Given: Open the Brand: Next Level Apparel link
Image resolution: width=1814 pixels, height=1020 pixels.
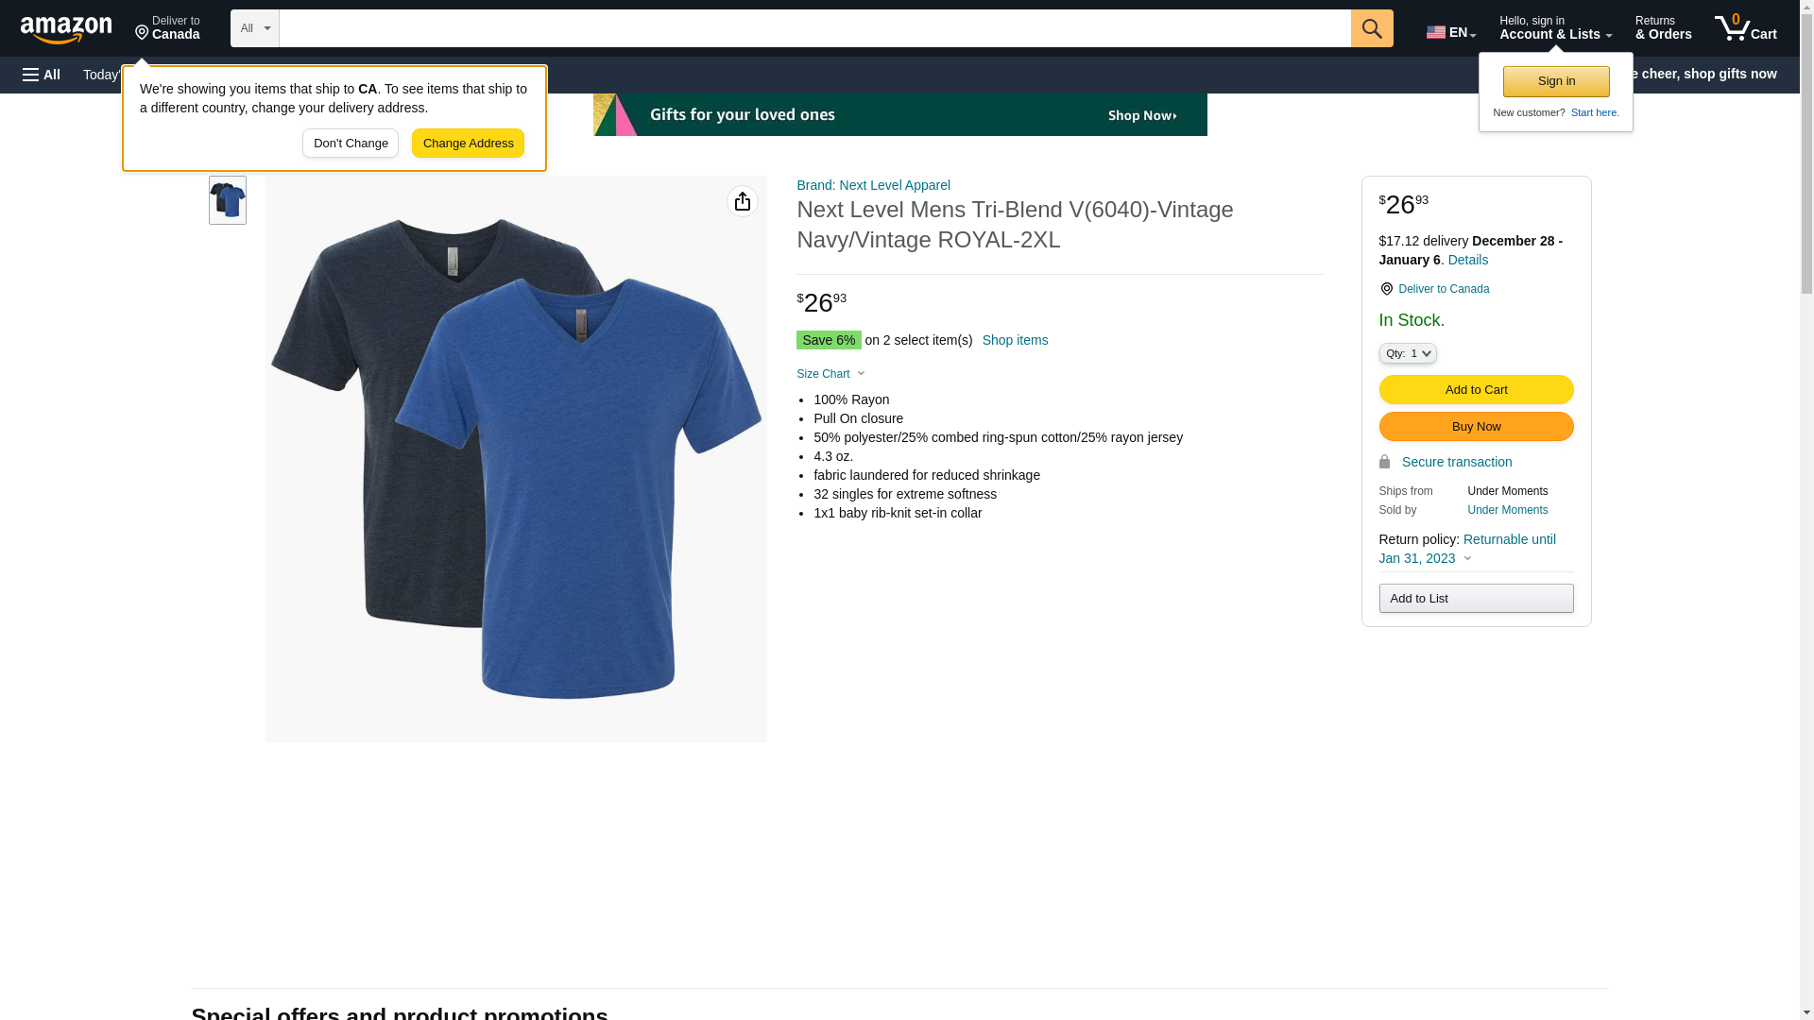Looking at the screenshot, I should pyautogui.click(x=872, y=185).
